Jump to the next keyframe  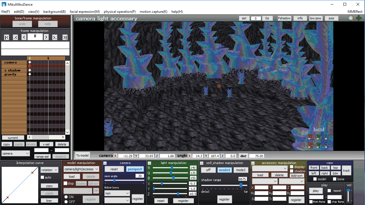(55, 37)
